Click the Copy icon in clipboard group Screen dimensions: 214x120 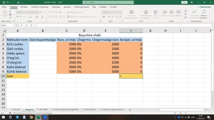coord(10,14)
